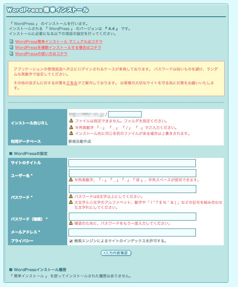Image resolution: width=238 pixels, height=287 pixels.
Task: Click the blurred domain name text
Action: pos(86,114)
